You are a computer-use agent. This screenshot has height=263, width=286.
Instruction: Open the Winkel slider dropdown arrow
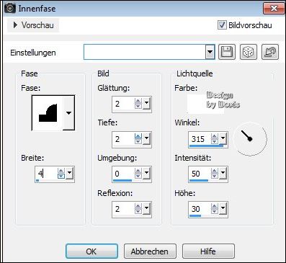coord(223,138)
